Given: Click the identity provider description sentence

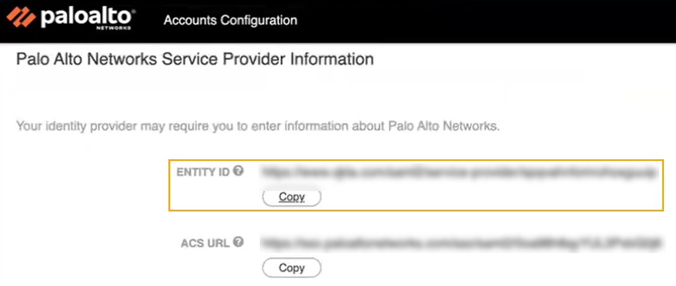Looking at the screenshot, I should pyautogui.click(x=258, y=127).
